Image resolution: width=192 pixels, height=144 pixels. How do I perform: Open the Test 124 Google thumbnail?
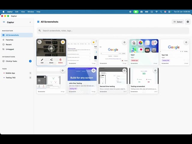click(175, 46)
